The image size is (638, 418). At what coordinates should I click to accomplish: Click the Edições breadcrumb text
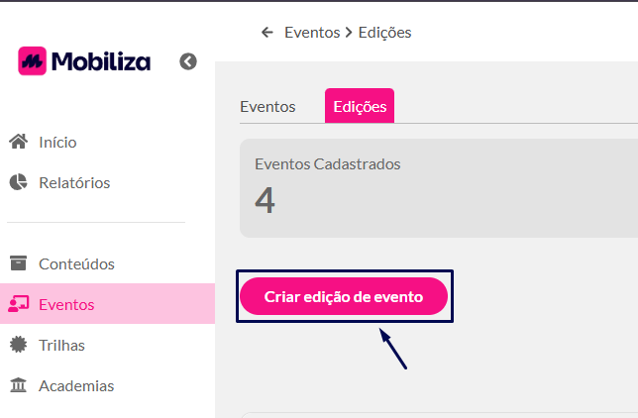pyautogui.click(x=385, y=32)
